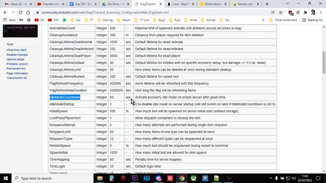
Task: Open the DayZ bookmarks folder
Action: [x=159, y=20]
